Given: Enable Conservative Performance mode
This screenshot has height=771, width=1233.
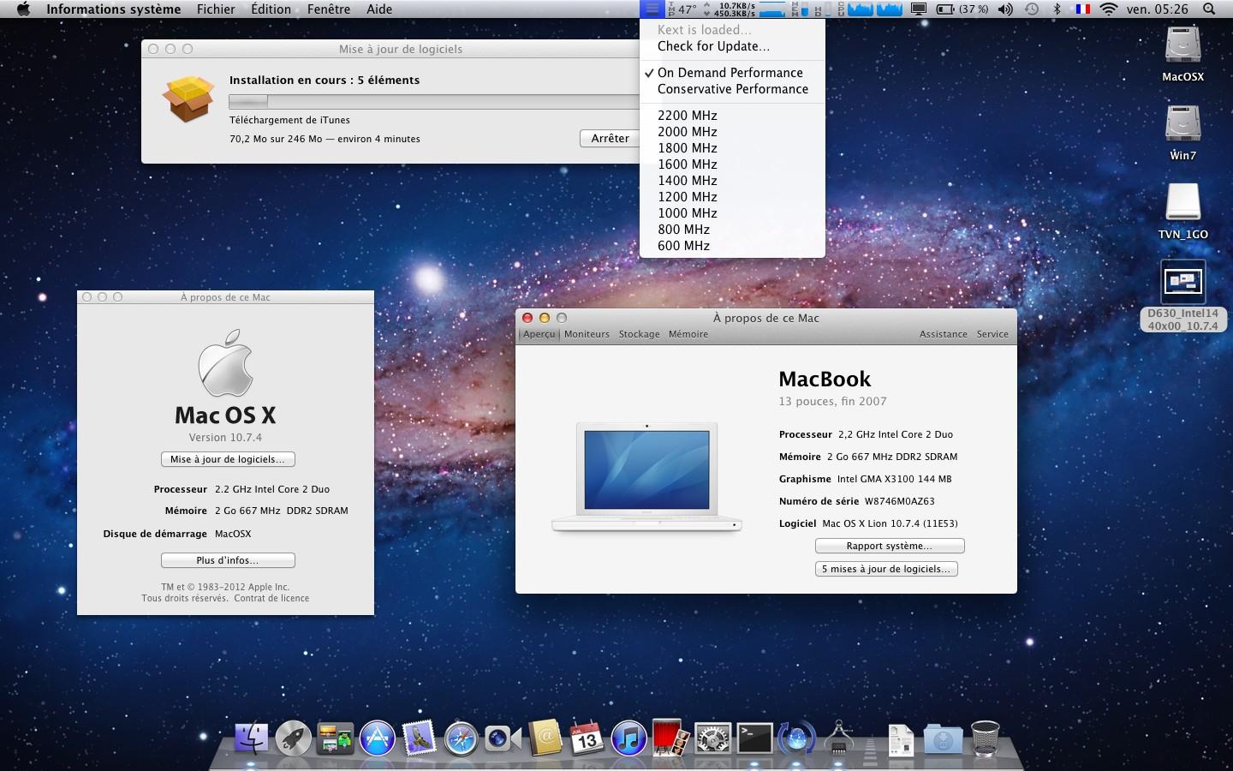Looking at the screenshot, I should click(x=732, y=88).
